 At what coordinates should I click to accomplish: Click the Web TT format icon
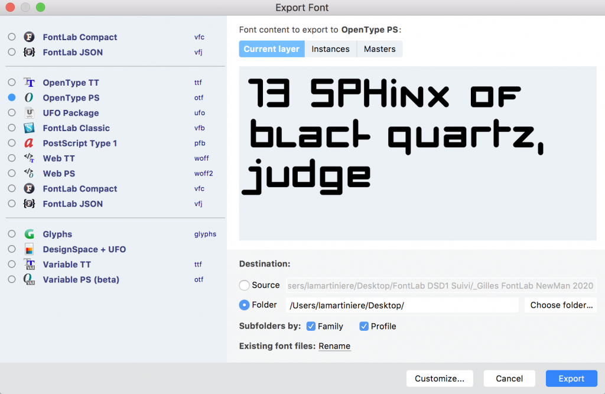[x=29, y=158]
